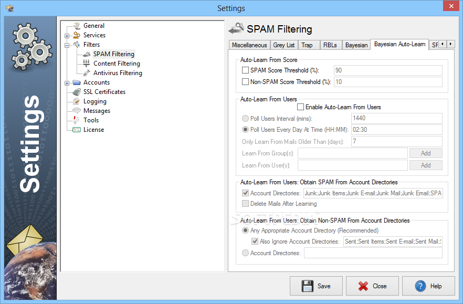463x304 pixels.
Task: Click the Accounts folder icon
Action: point(77,82)
